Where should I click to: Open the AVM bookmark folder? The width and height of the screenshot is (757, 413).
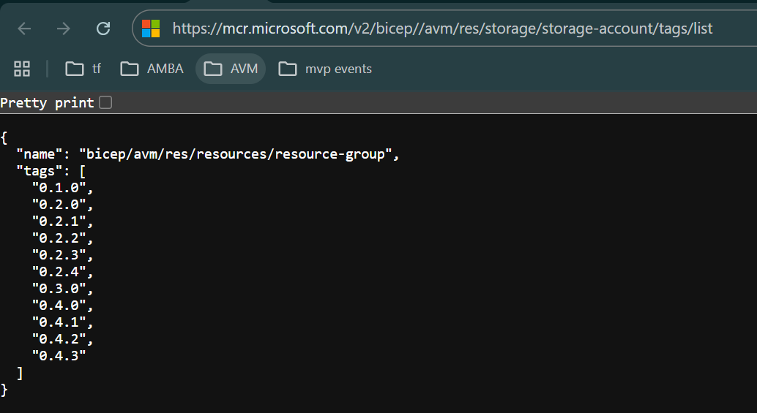coord(231,69)
